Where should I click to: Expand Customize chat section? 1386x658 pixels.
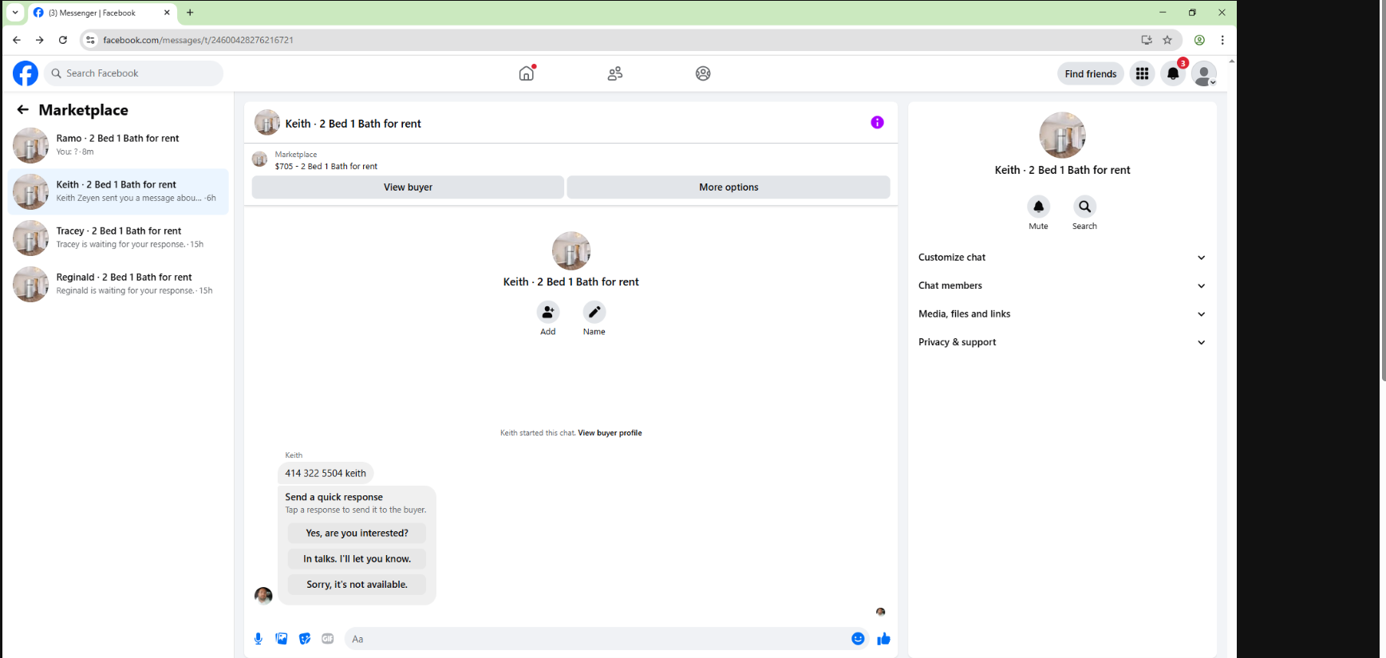tap(1062, 258)
